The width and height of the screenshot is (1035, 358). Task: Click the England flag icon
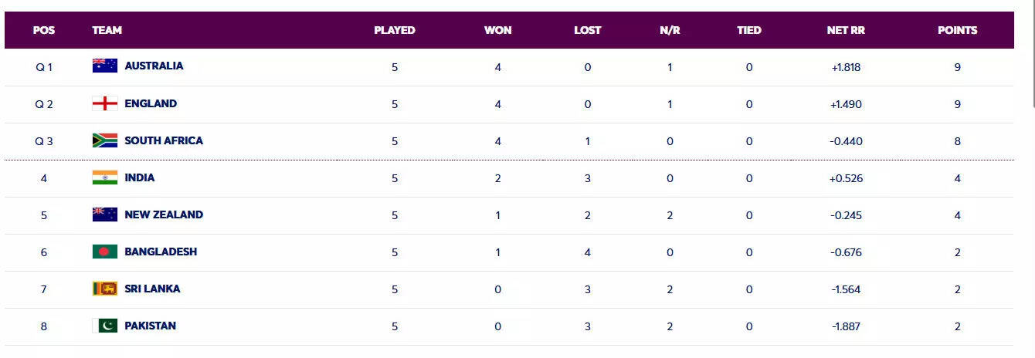pos(104,103)
